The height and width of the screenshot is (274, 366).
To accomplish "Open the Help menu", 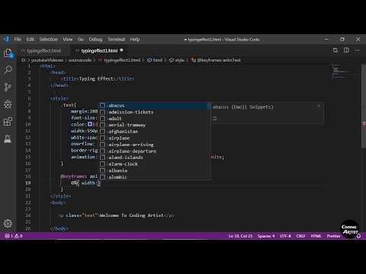I will [x=135, y=40].
